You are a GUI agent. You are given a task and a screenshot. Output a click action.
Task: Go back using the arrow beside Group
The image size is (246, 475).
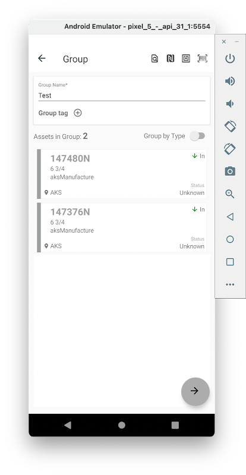point(42,58)
